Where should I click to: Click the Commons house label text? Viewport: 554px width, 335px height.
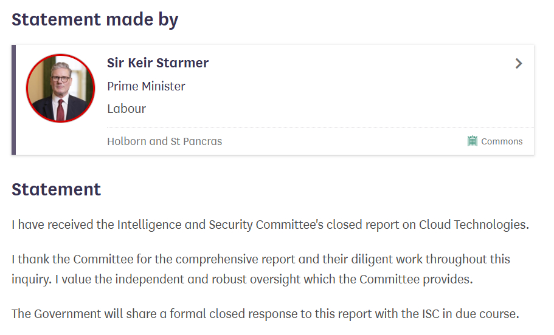(x=502, y=141)
